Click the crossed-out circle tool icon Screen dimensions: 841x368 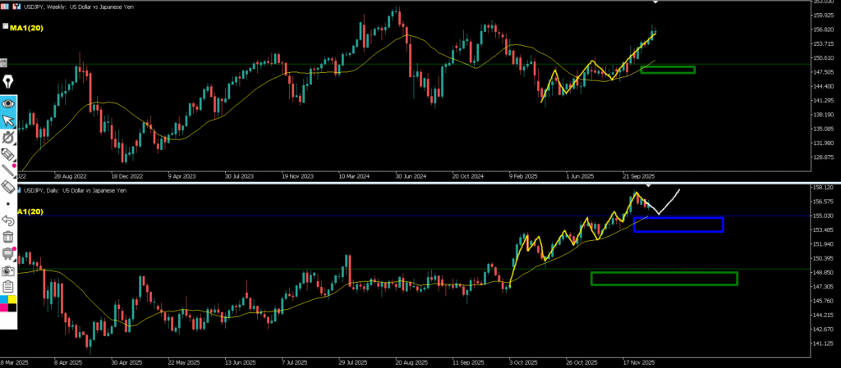[9, 138]
